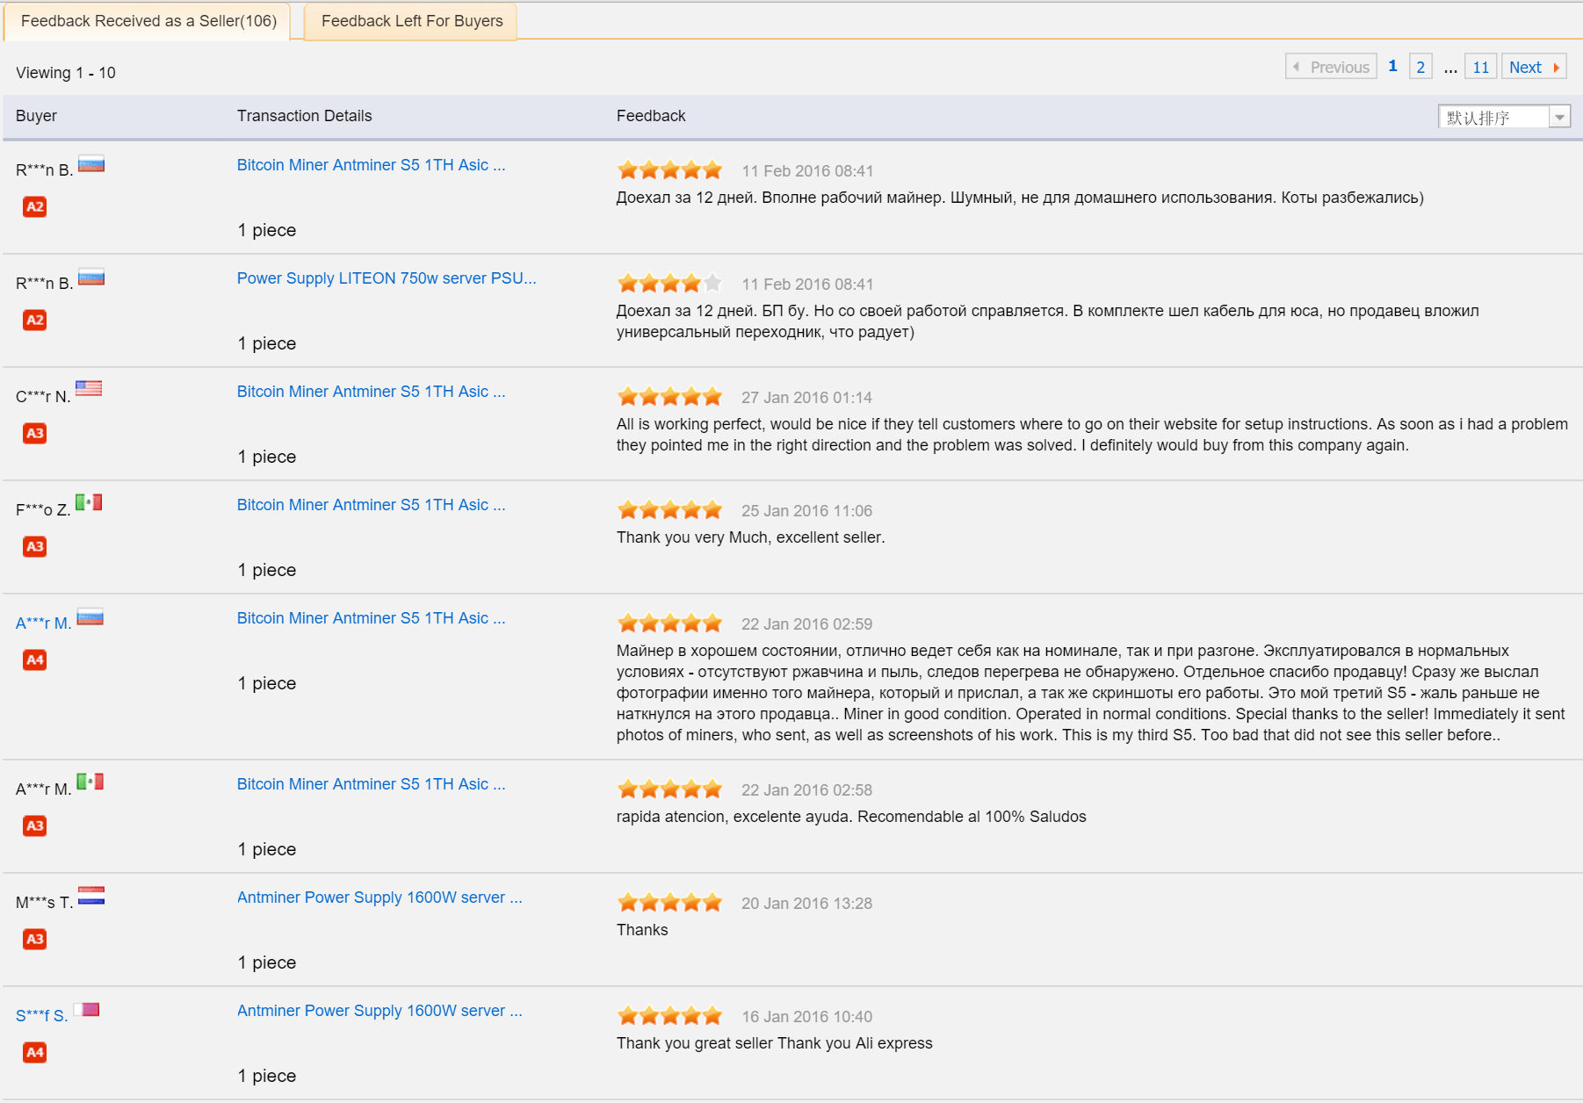The height and width of the screenshot is (1103, 1583).
Task: Click the Feedback column header
Action: click(651, 116)
